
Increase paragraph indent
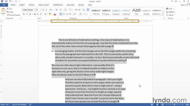[79, 10]
